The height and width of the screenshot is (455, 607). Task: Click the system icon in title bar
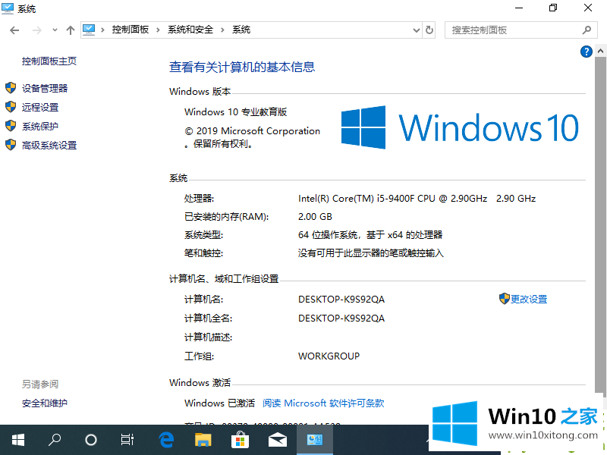pos(8,8)
